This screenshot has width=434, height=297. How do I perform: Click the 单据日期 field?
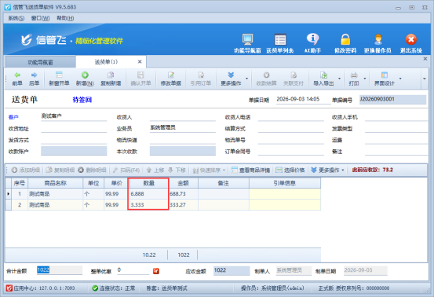click(304, 100)
